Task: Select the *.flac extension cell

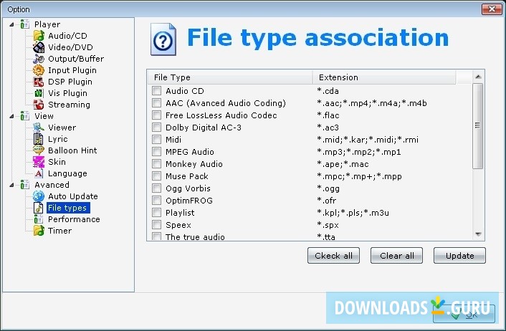Action: [328, 115]
